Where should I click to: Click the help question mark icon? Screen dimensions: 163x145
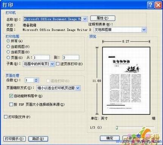[x=151, y=5]
